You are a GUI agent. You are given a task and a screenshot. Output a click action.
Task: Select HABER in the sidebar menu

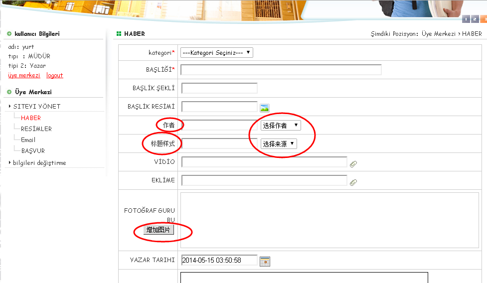(31, 118)
